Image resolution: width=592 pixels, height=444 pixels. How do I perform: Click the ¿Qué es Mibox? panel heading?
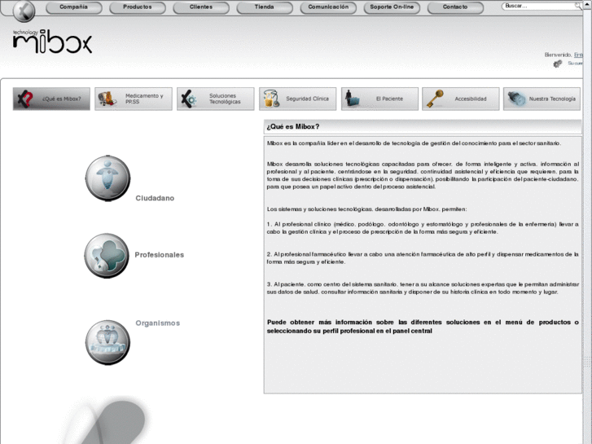pos(293,127)
